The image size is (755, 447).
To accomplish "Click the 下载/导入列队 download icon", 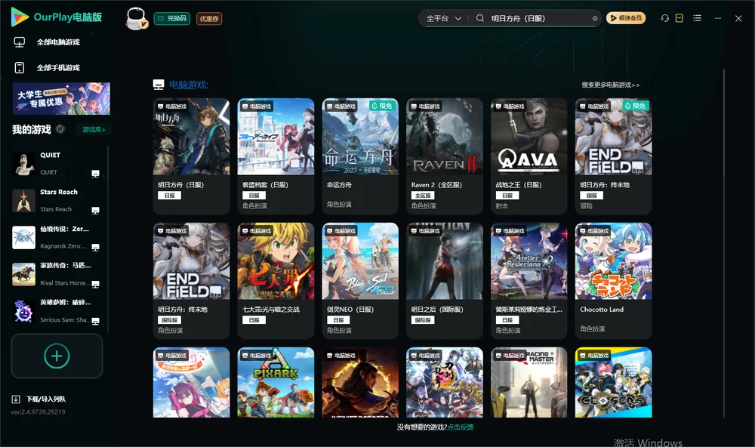I will (16, 399).
